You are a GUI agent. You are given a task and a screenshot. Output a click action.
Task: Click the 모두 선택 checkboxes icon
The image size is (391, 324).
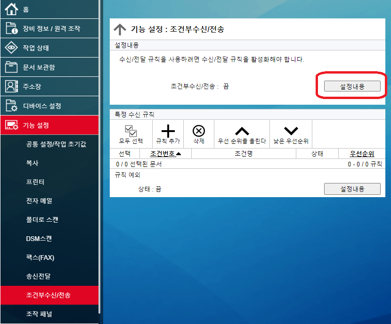[x=130, y=131]
